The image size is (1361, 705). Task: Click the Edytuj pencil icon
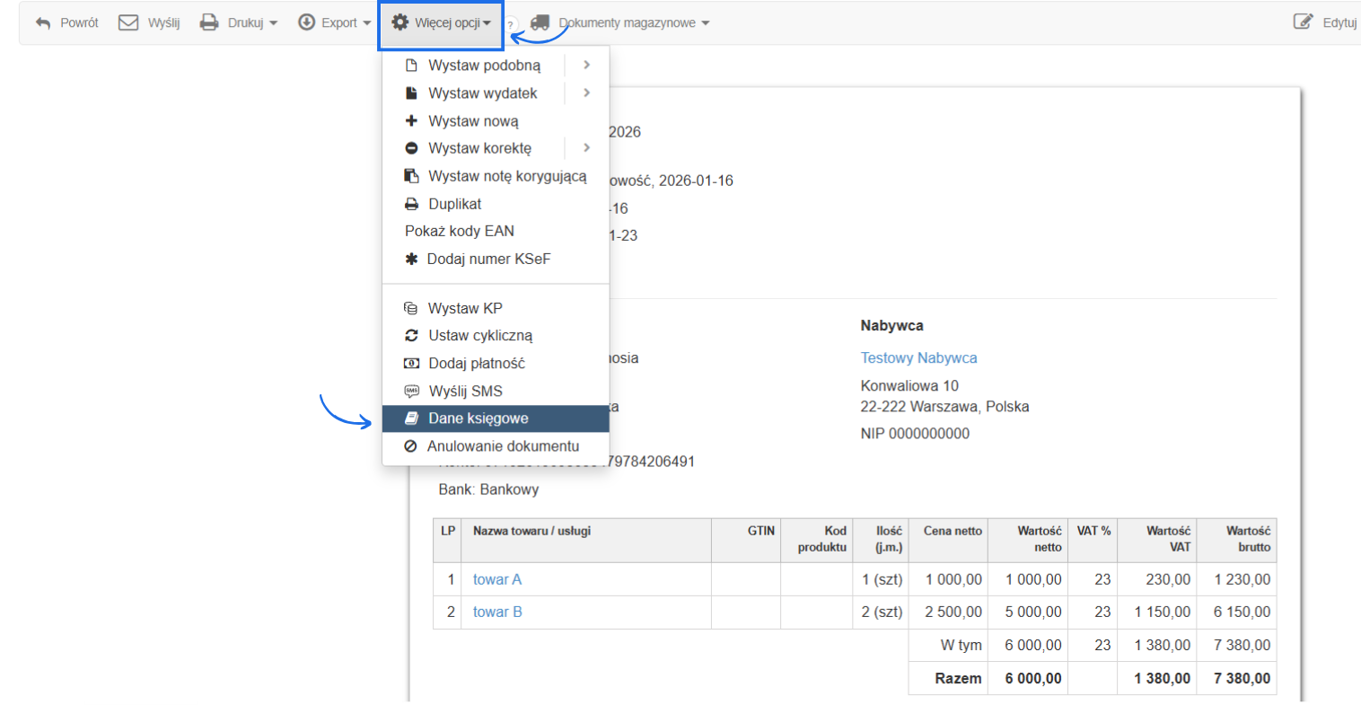click(x=1303, y=22)
